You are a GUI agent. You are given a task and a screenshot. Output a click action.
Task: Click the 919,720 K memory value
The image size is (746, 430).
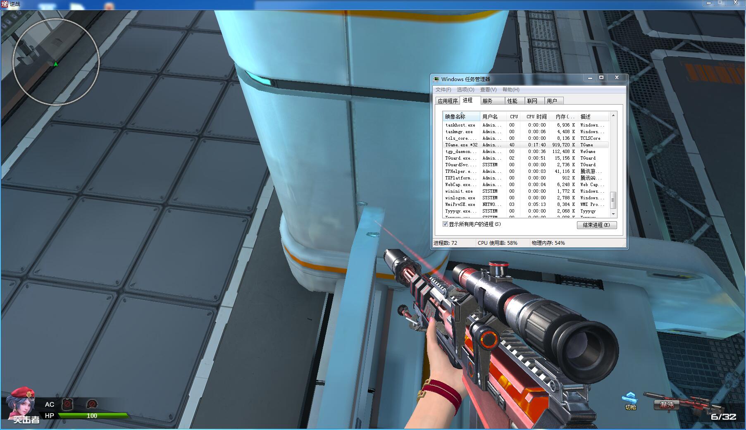tap(563, 145)
